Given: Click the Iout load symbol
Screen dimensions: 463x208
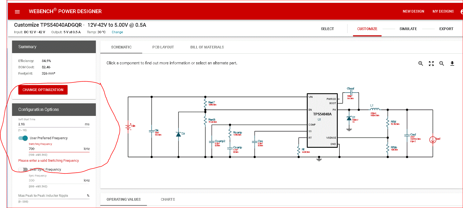Looking at the screenshot, I should click(433, 140).
